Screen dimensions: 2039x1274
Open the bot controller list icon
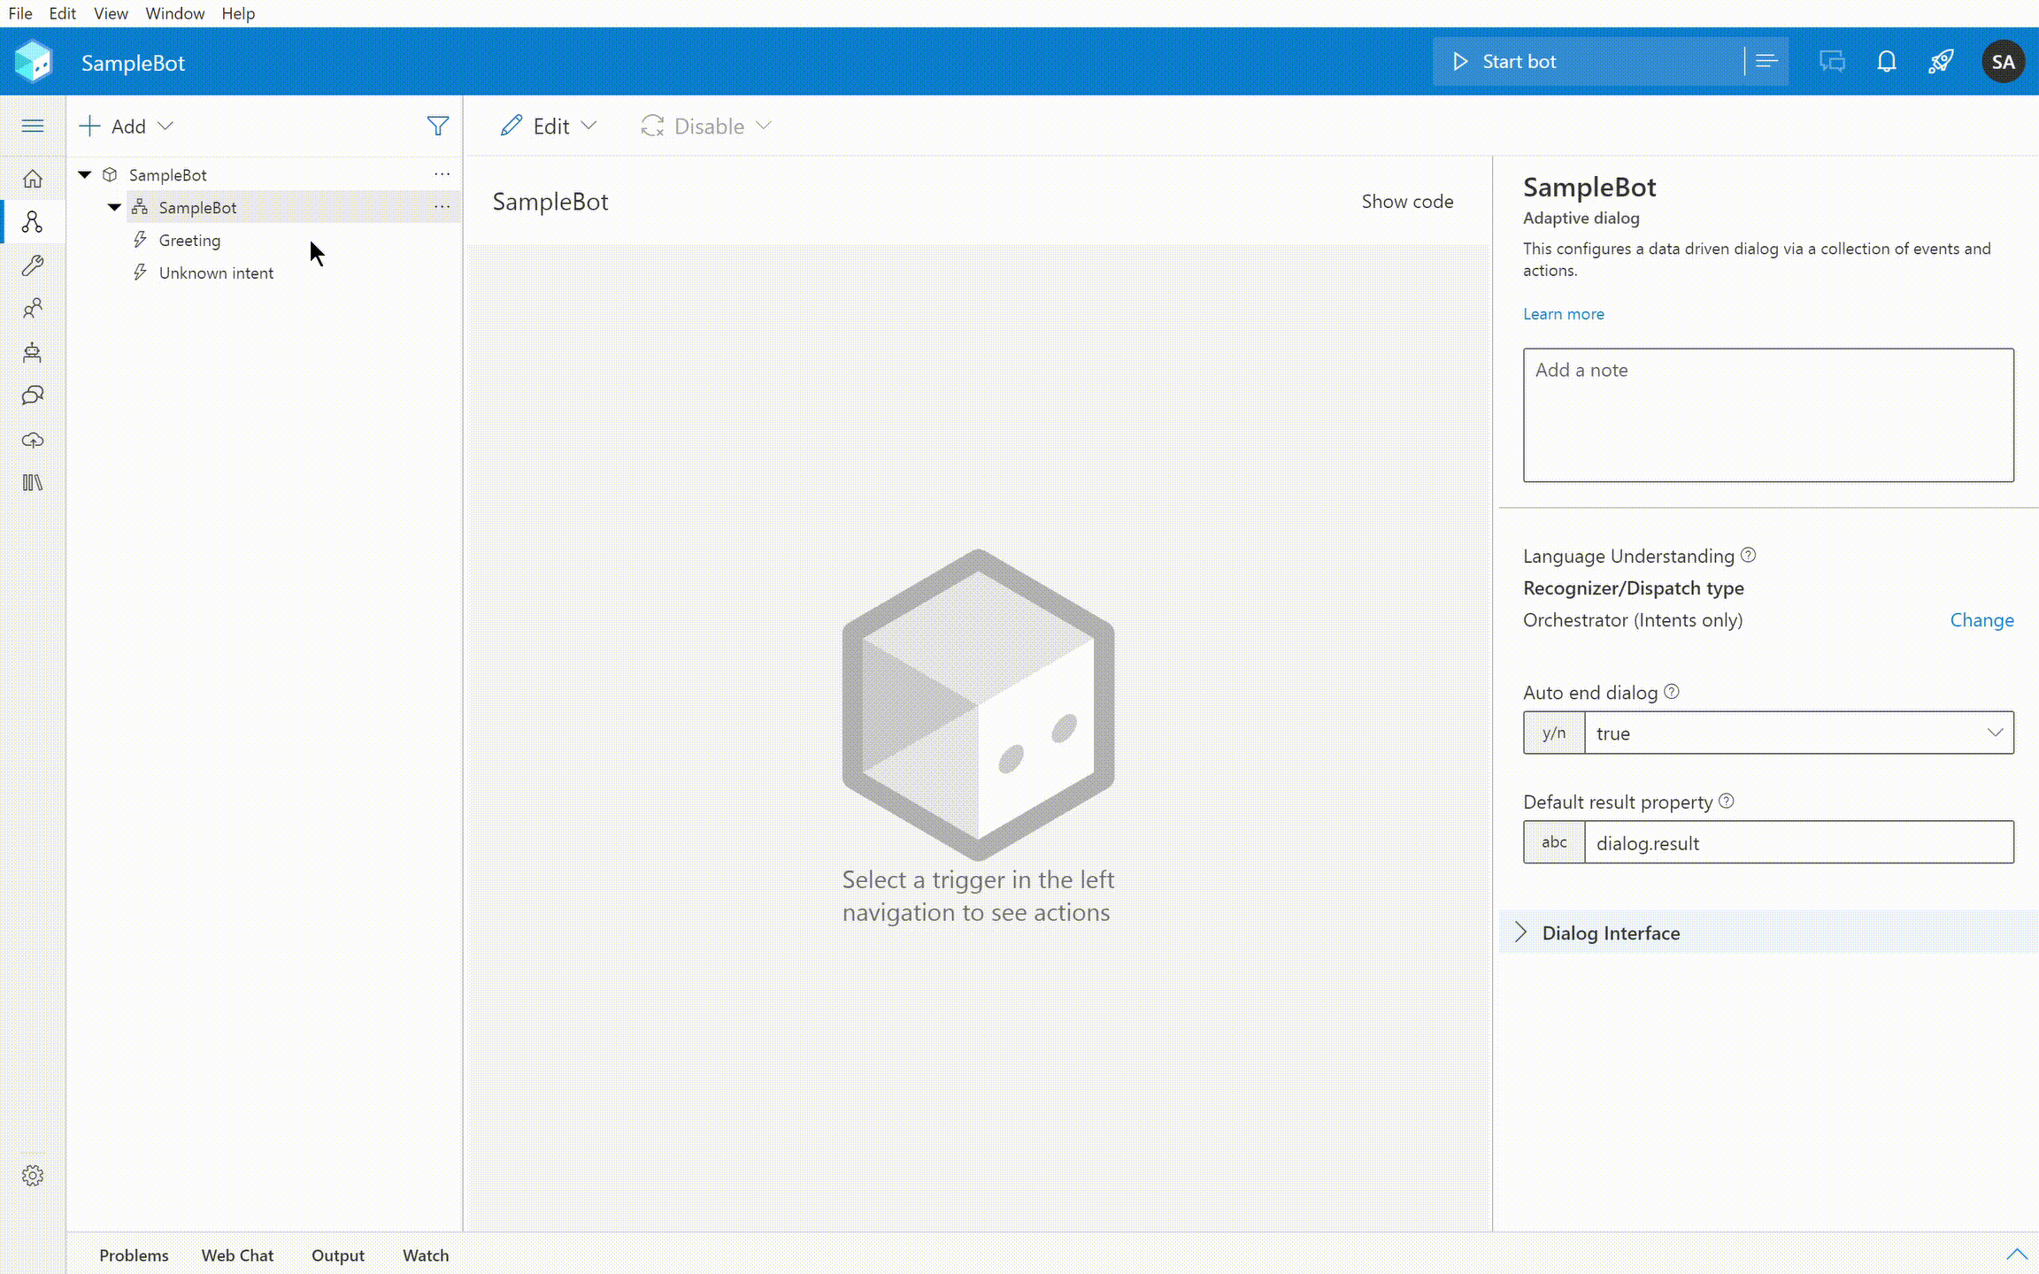pos(1766,62)
